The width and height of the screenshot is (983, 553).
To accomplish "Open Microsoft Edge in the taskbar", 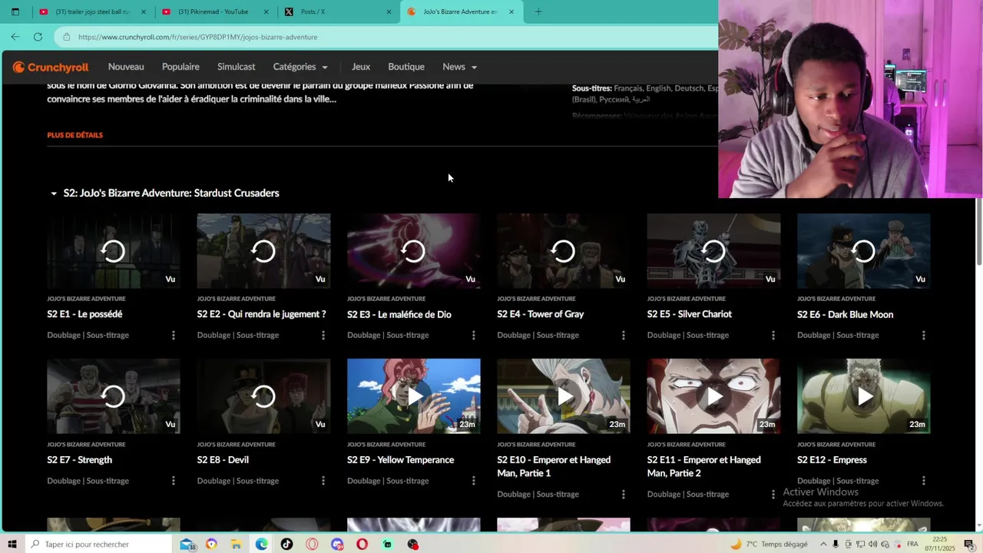I will (x=262, y=545).
